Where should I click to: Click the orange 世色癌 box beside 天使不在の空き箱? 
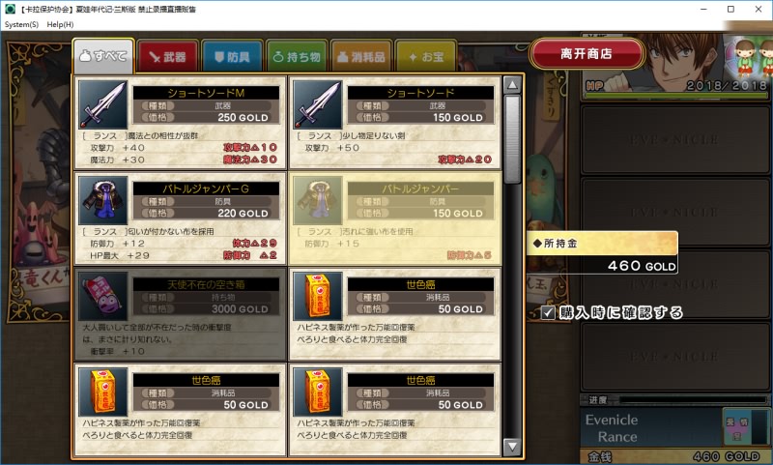(318, 297)
